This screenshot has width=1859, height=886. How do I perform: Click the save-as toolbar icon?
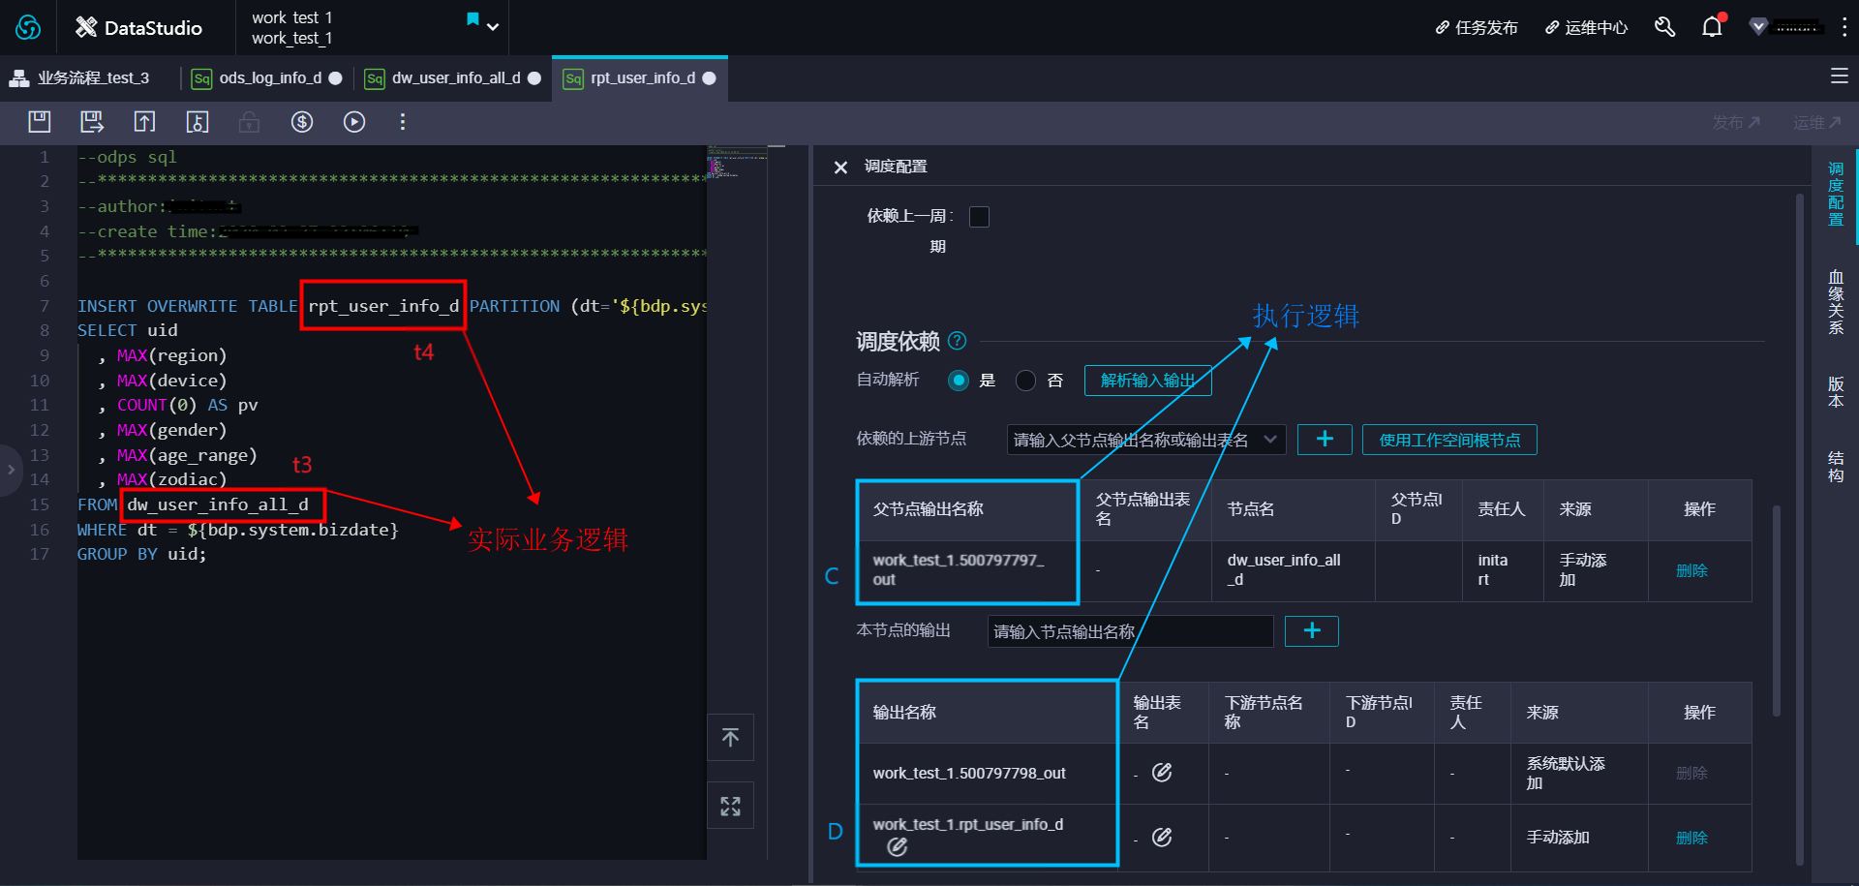point(92,121)
